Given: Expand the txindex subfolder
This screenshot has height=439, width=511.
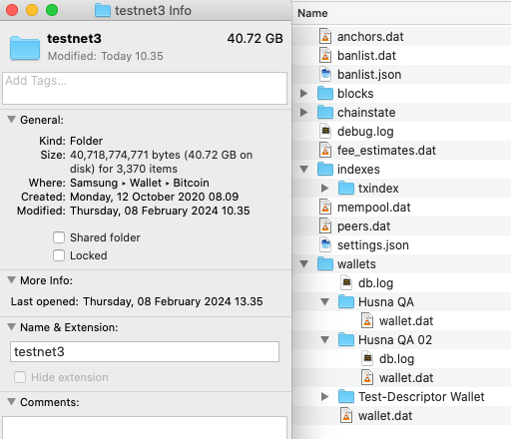Looking at the screenshot, I should pos(324,189).
